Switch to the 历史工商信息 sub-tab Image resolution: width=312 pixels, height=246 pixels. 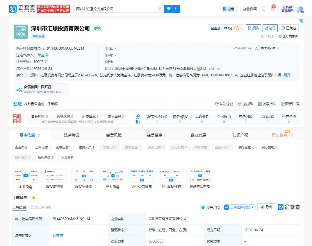[x=41, y=207]
